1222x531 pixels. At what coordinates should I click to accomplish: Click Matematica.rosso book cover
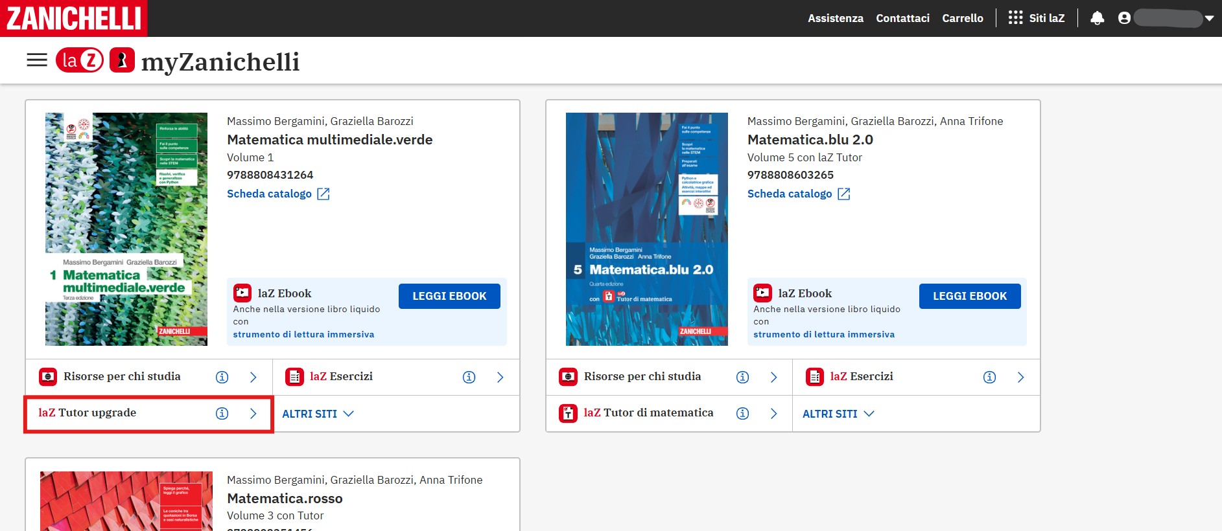(126, 501)
